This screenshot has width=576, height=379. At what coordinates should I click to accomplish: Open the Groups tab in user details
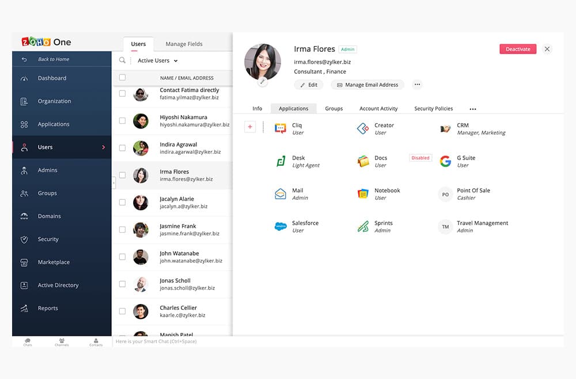coord(334,109)
